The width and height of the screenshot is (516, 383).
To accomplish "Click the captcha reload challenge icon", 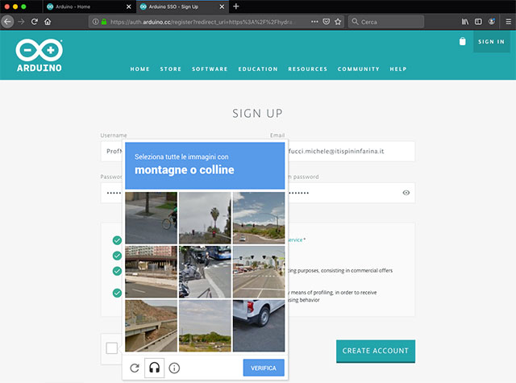I will pyautogui.click(x=135, y=368).
